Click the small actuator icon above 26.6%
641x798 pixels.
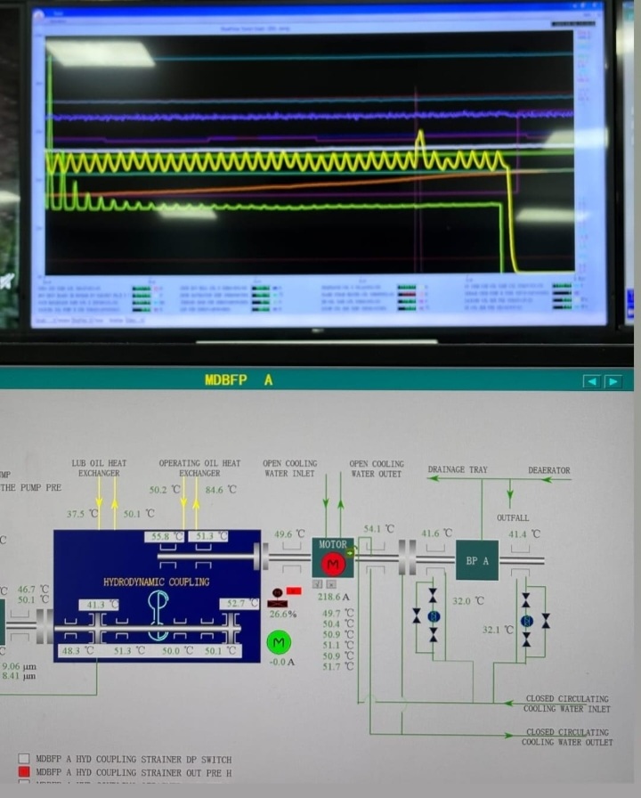(277, 592)
